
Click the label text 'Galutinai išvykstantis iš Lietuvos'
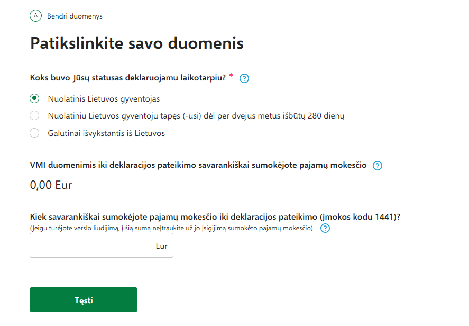(106, 133)
